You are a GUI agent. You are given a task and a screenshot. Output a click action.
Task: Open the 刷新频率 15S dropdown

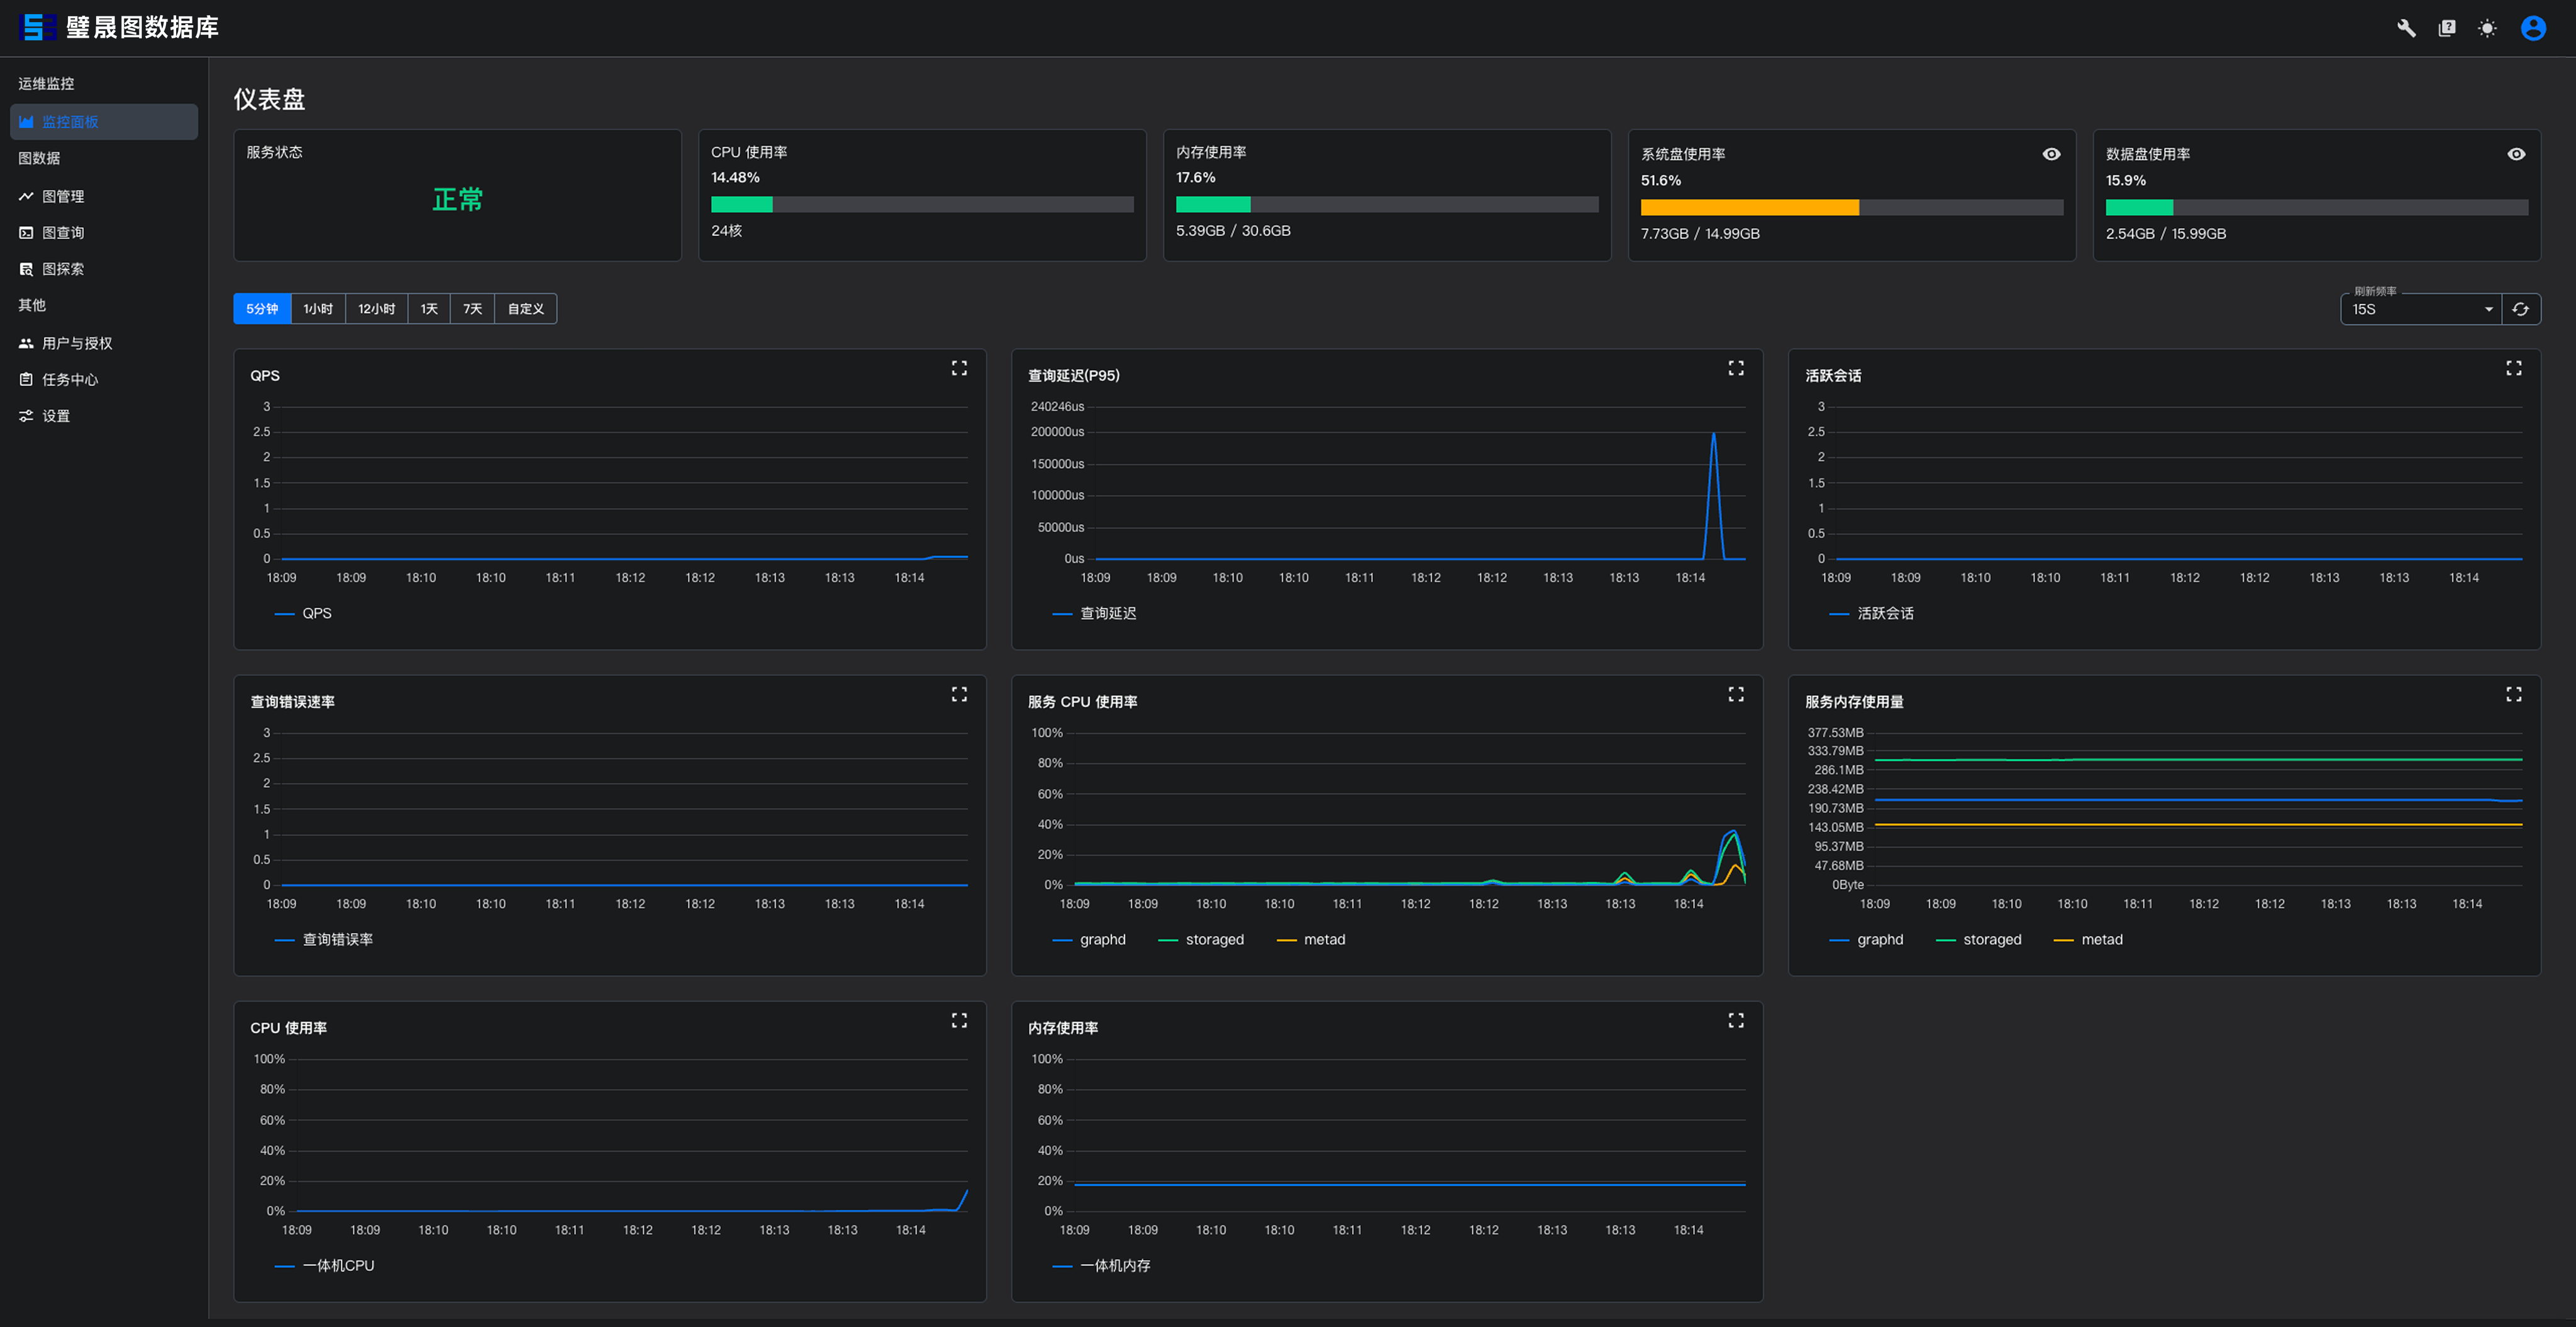(2421, 309)
